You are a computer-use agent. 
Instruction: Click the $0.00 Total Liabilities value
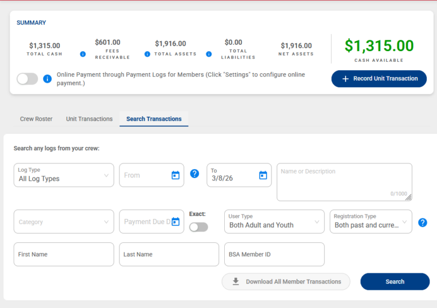[233, 42]
